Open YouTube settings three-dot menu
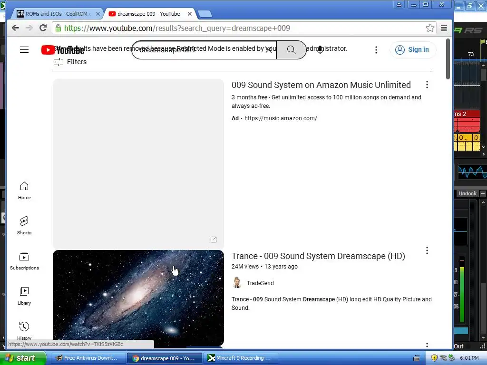The height and width of the screenshot is (365, 487). (x=376, y=49)
